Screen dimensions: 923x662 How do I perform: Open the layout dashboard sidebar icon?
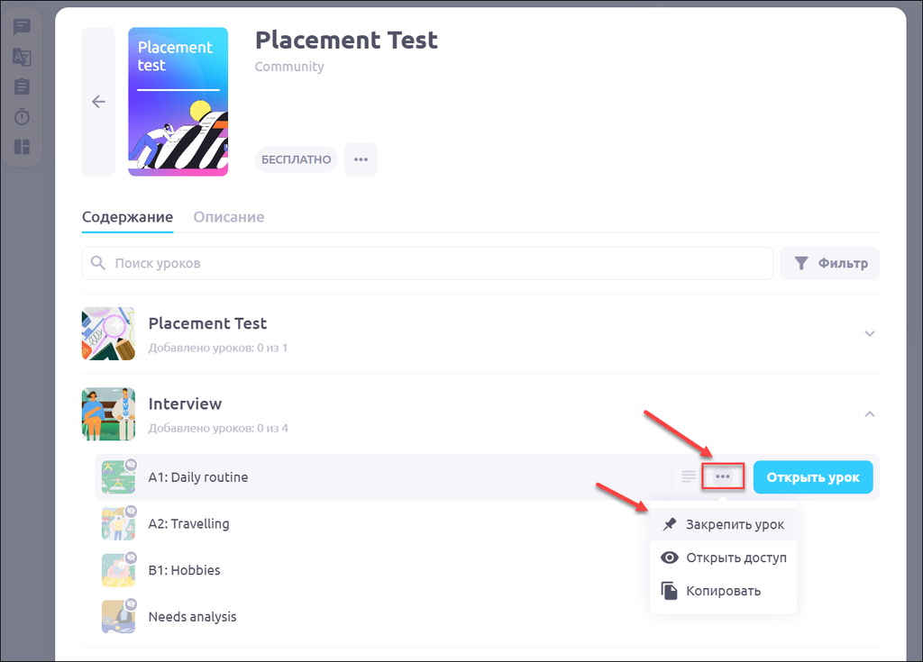pyautogui.click(x=22, y=146)
